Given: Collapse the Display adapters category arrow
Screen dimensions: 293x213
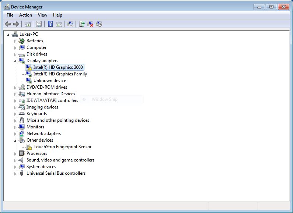Looking at the screenshot, I should [15, 61].
